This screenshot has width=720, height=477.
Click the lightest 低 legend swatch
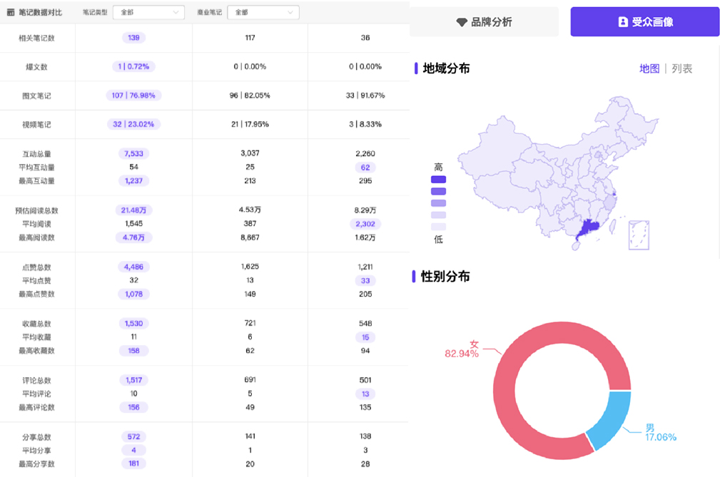[x=438, y=227]
